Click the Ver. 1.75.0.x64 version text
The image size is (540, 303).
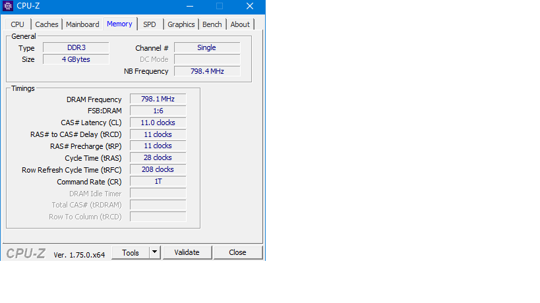pyautogui.click(x=79, y=255)
